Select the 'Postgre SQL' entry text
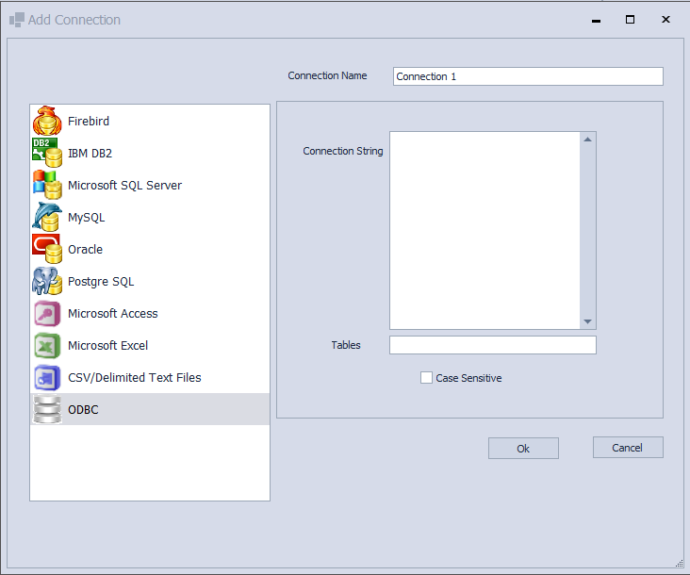 point(101,282)
